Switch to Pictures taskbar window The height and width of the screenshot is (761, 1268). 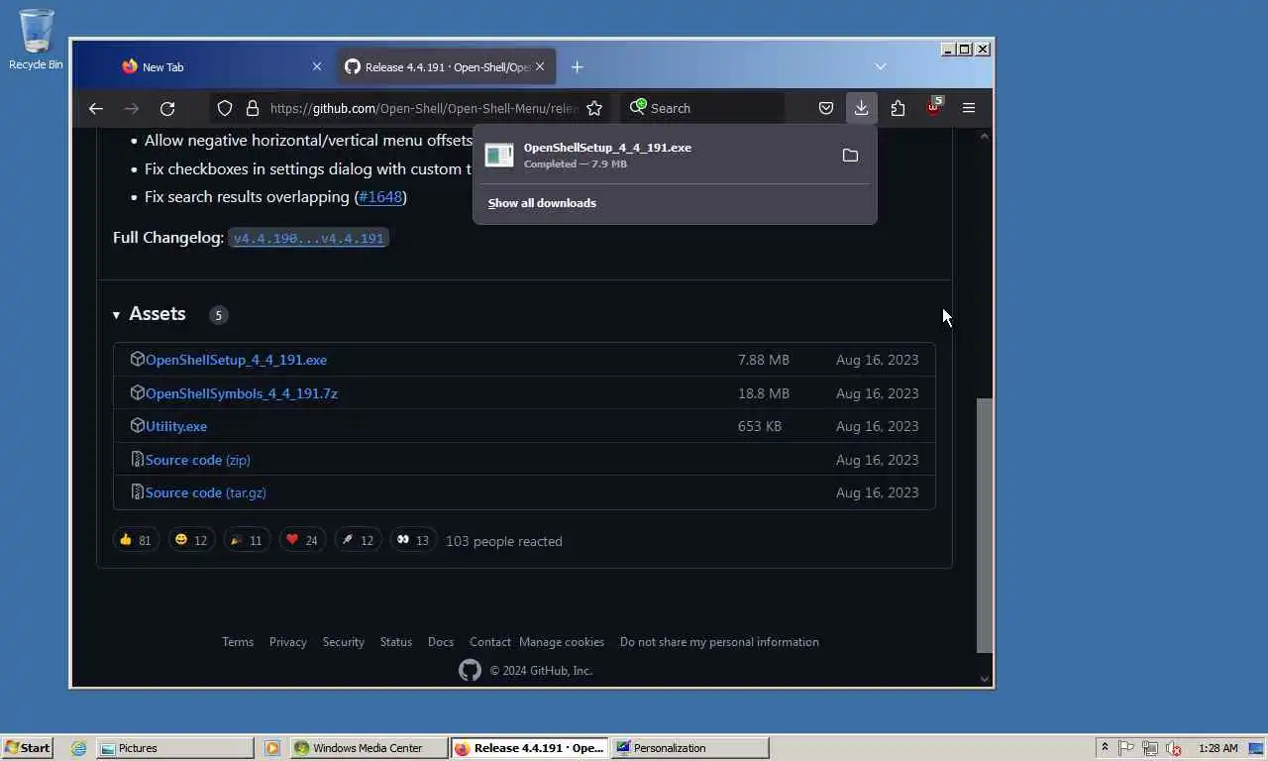175,748
